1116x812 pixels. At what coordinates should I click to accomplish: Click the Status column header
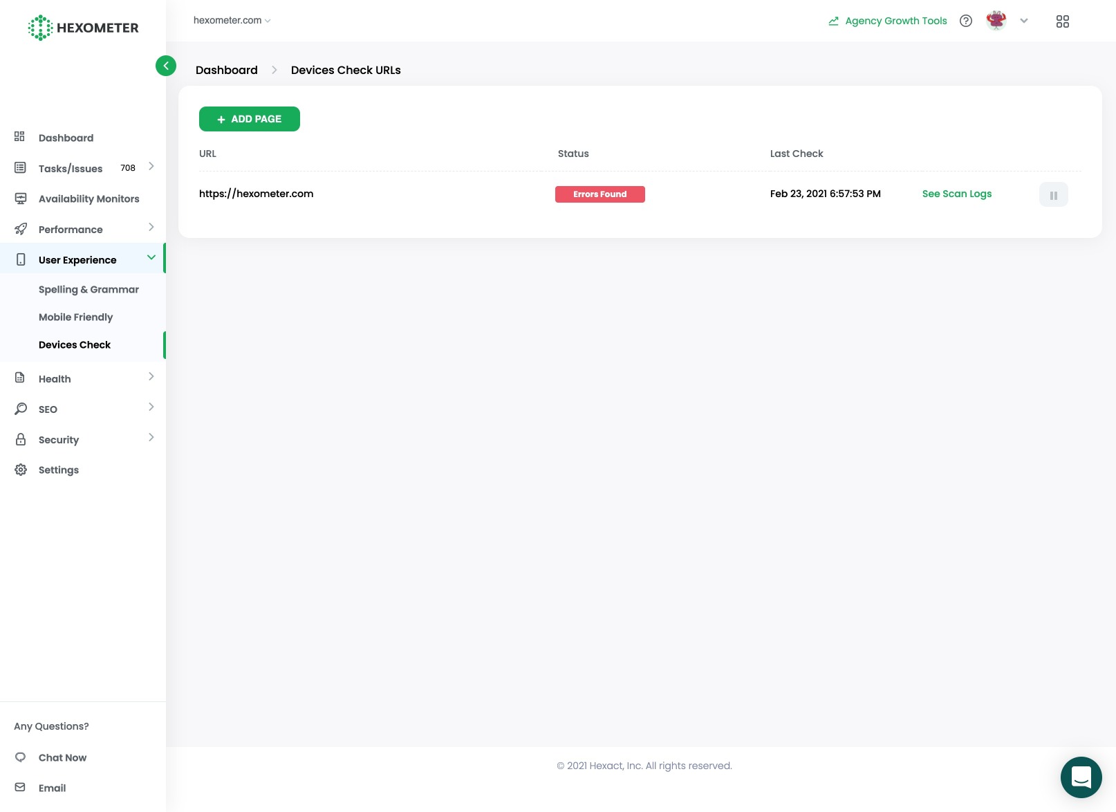tap(573, 154)
